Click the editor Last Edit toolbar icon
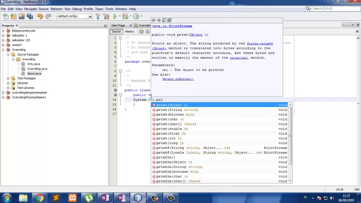Screen dimensions: 361x203 pyautogui.click(x=142, y=32)
